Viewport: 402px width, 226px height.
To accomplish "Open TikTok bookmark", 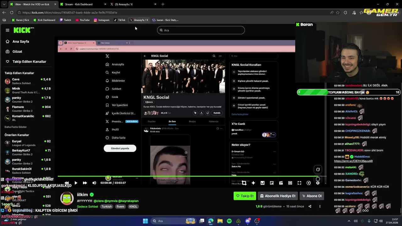I will [119, 20].
